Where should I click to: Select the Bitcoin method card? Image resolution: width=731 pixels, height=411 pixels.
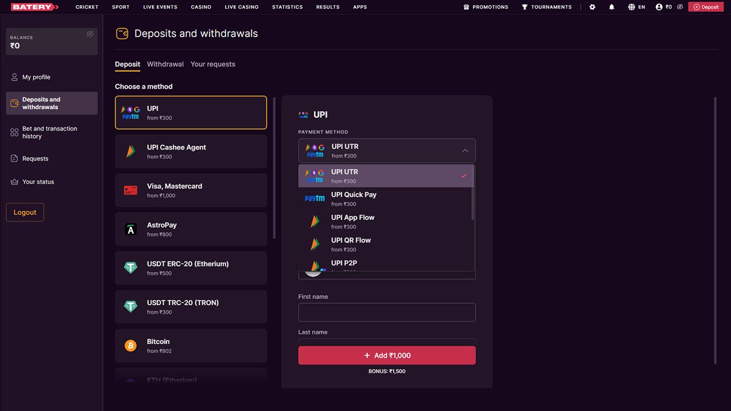pos(191,345)
